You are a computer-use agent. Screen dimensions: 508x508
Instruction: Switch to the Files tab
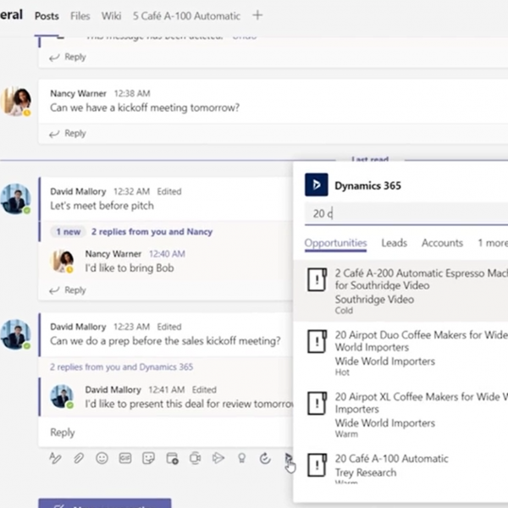pyautogui.click(x=80, y=16)
